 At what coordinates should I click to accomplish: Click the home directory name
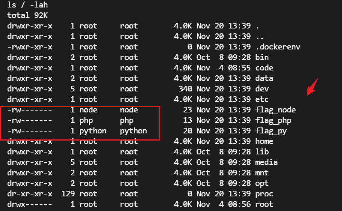point(264,142)
